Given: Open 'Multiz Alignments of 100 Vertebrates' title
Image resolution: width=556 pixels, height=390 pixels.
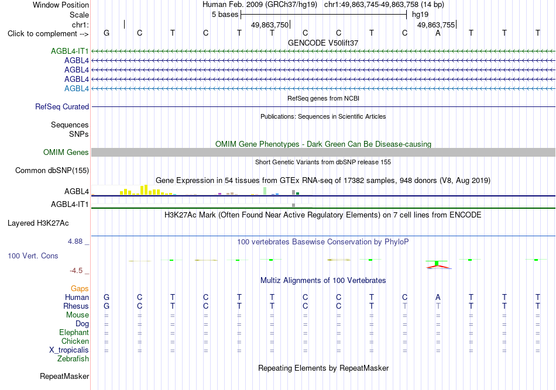Looking at the screenshot, I should point(323,281).
